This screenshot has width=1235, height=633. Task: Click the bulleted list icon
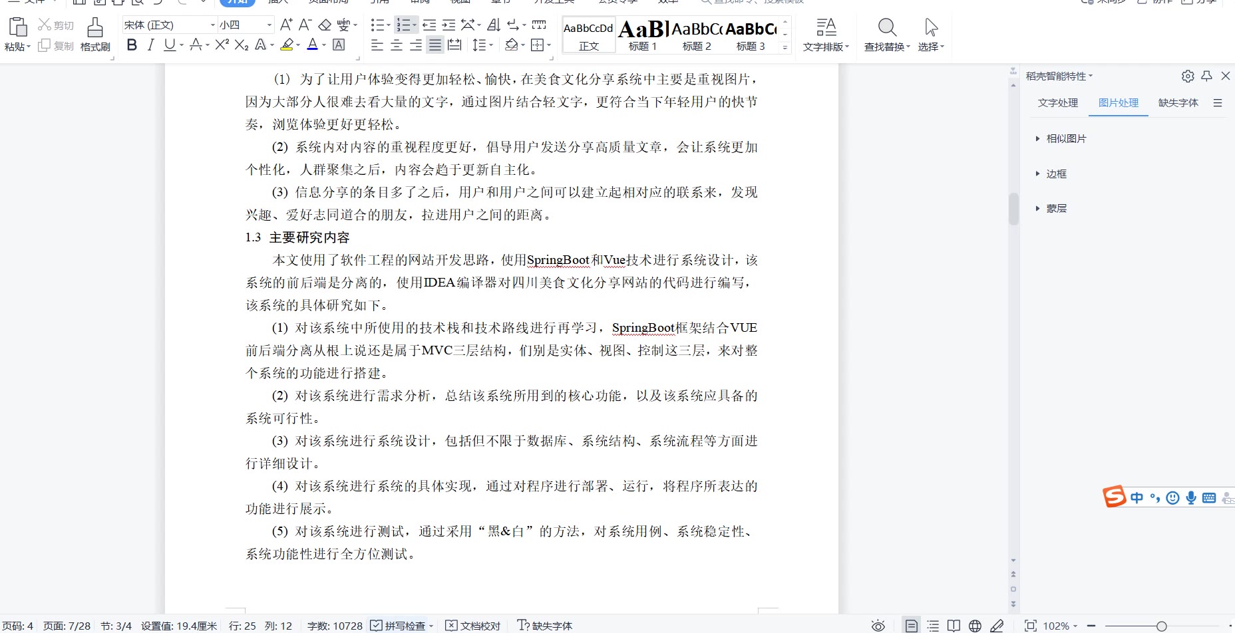pyautogui.click(x=377, y=25)
